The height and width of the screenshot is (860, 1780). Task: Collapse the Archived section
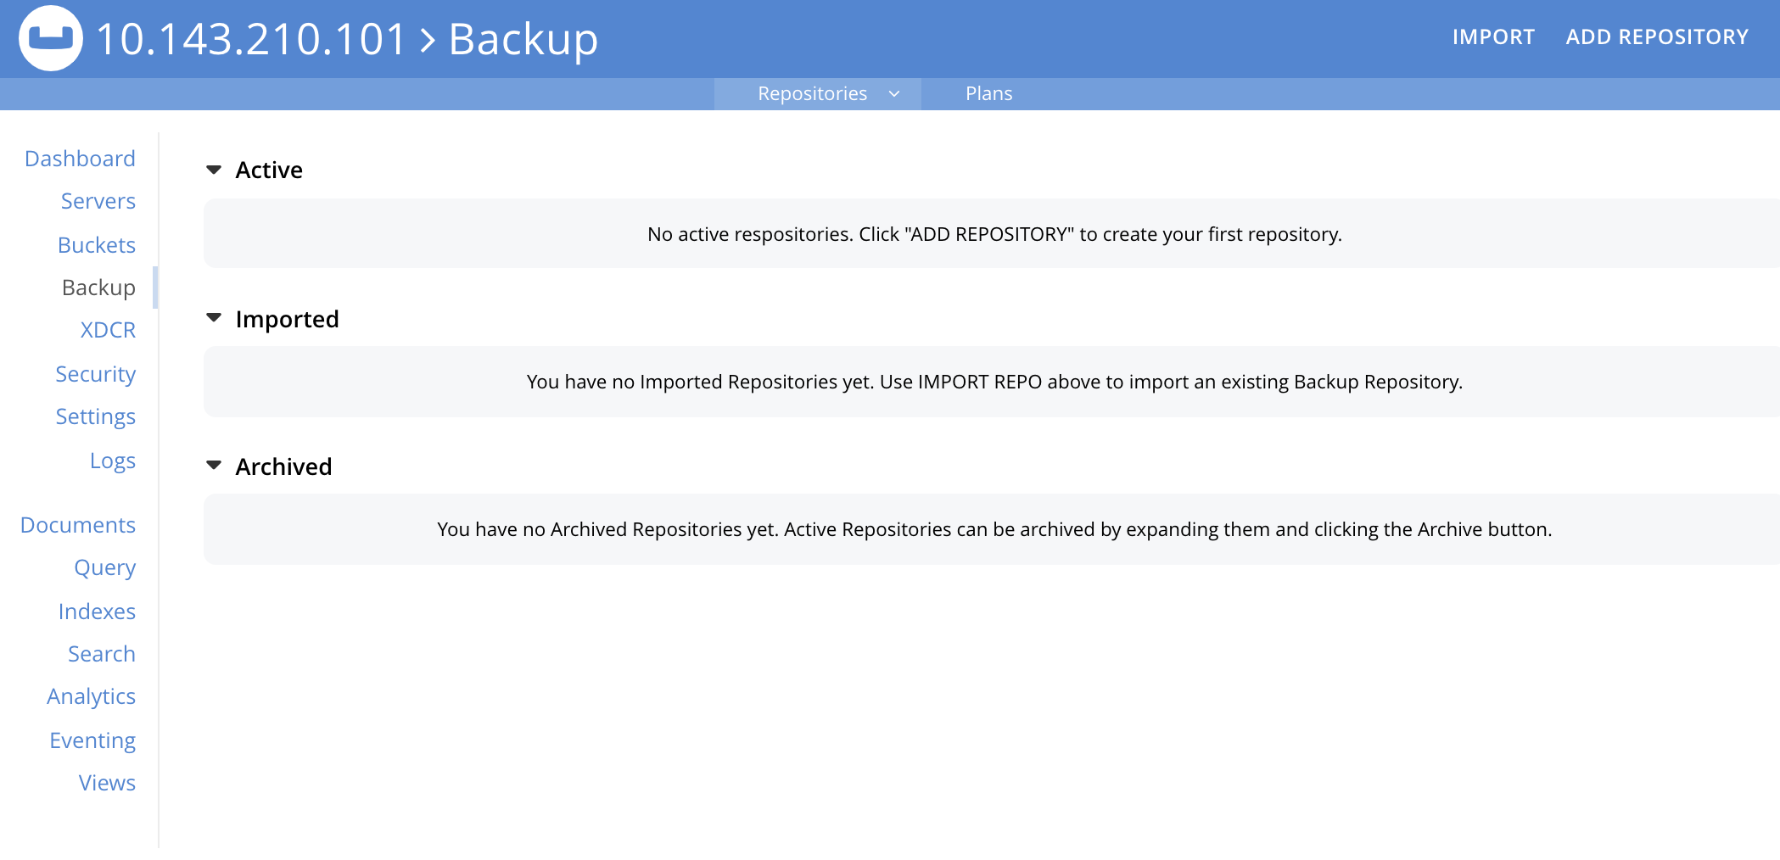tap(215, 465)
